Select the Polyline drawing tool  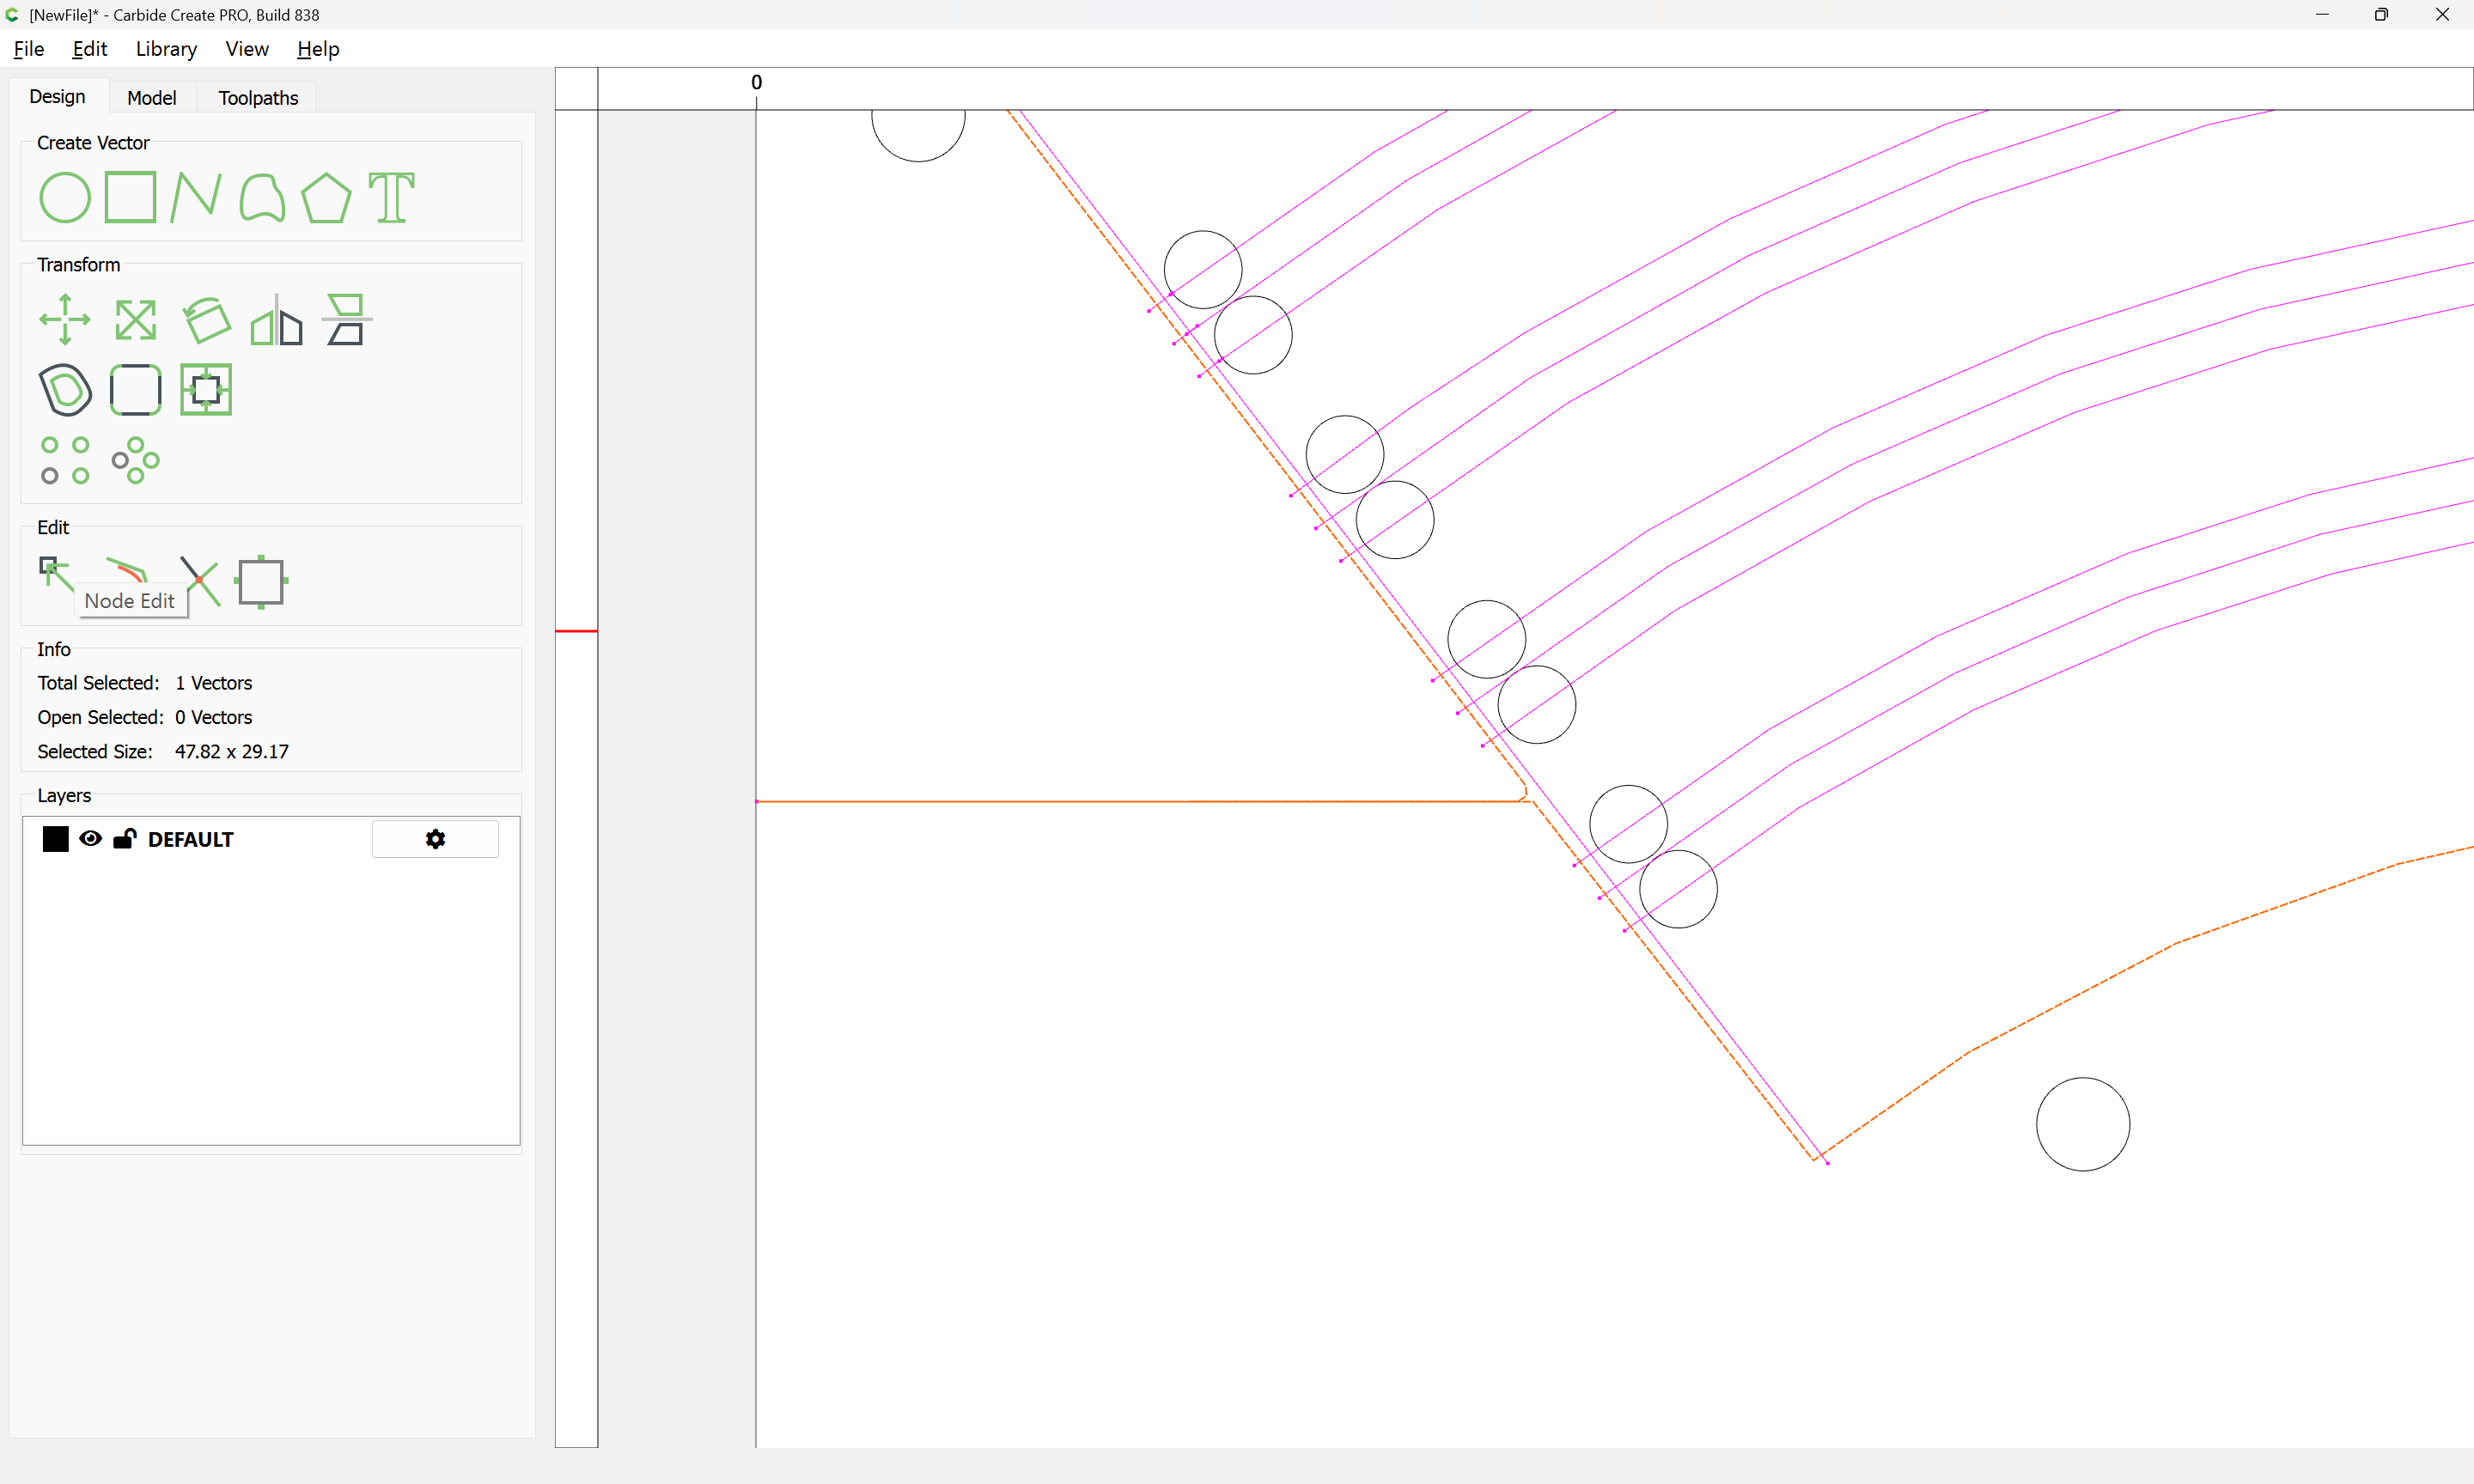pyautogui.click(x=195, y=197)
